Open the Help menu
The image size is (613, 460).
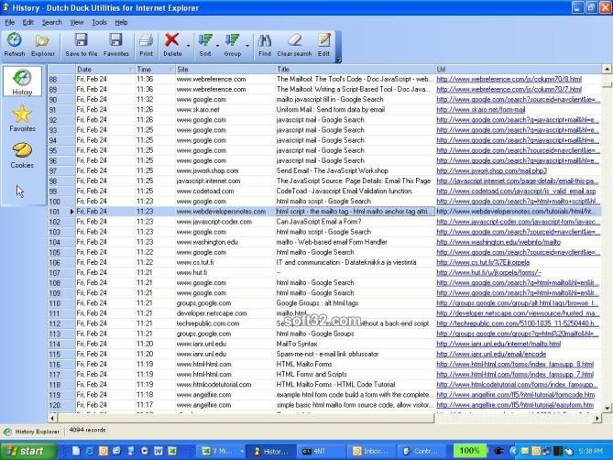(x=121, y=22)
